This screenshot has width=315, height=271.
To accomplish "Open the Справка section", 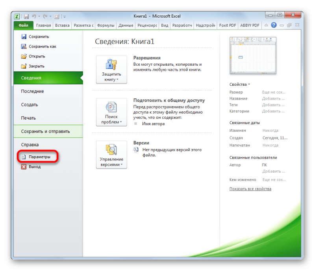I will point(48,144).
